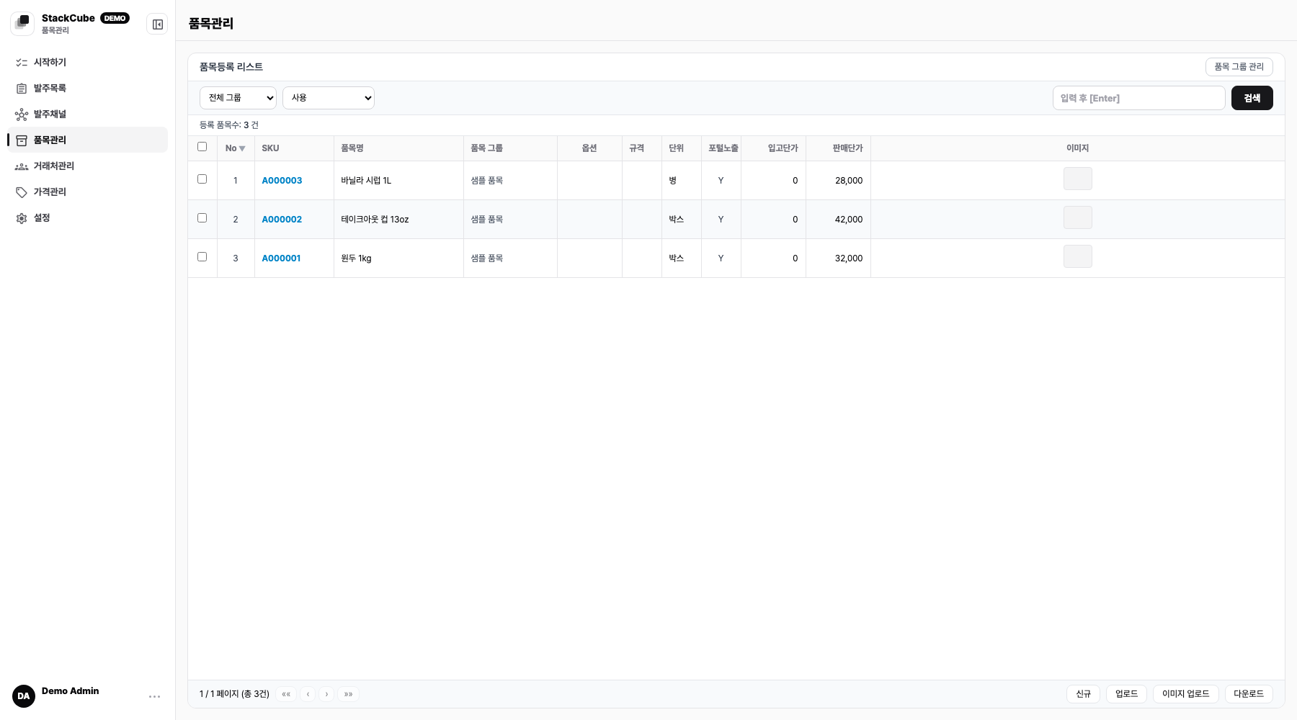Viewport: 1297px width, 720px height.
Task: Go to previous page arrow
Action: pos(308,694)
